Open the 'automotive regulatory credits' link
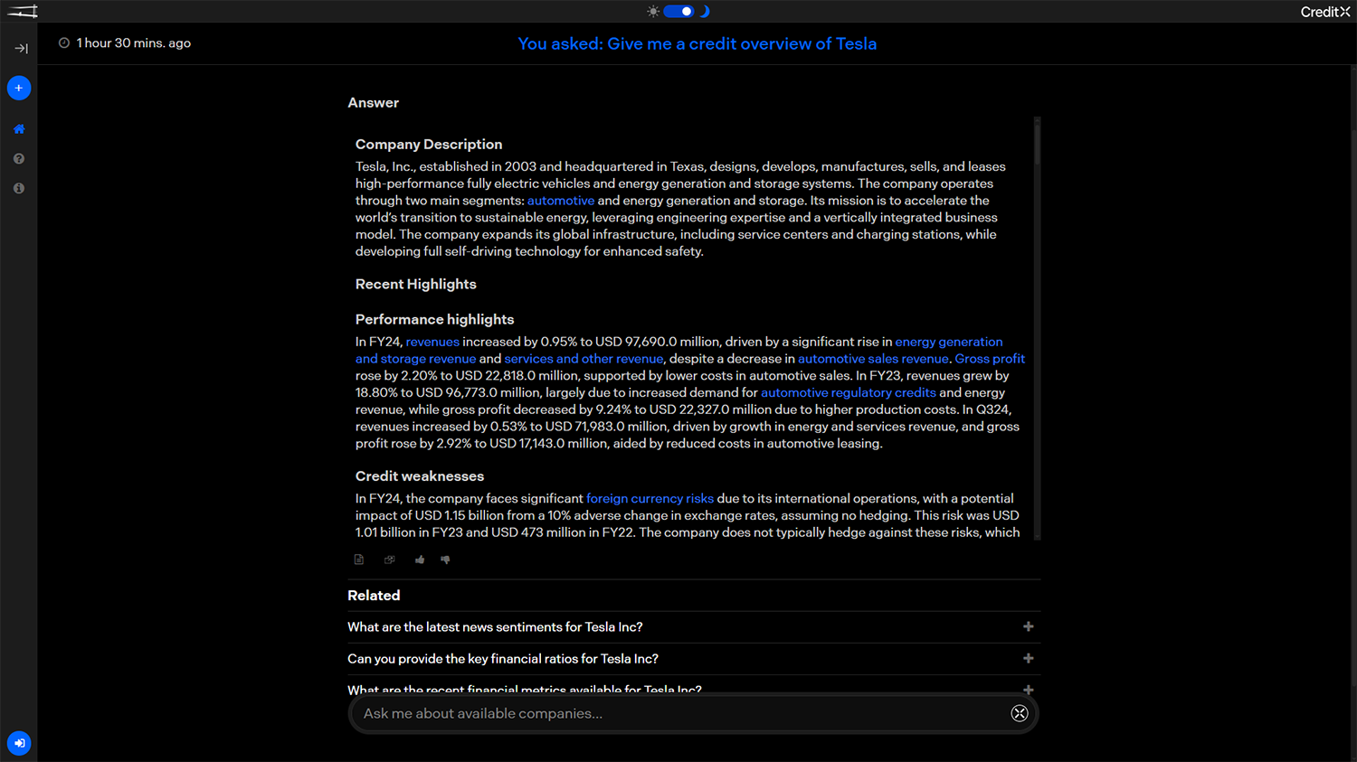 849,392
